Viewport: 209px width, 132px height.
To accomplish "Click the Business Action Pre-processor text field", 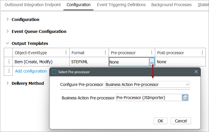I will tap(148, 98).
